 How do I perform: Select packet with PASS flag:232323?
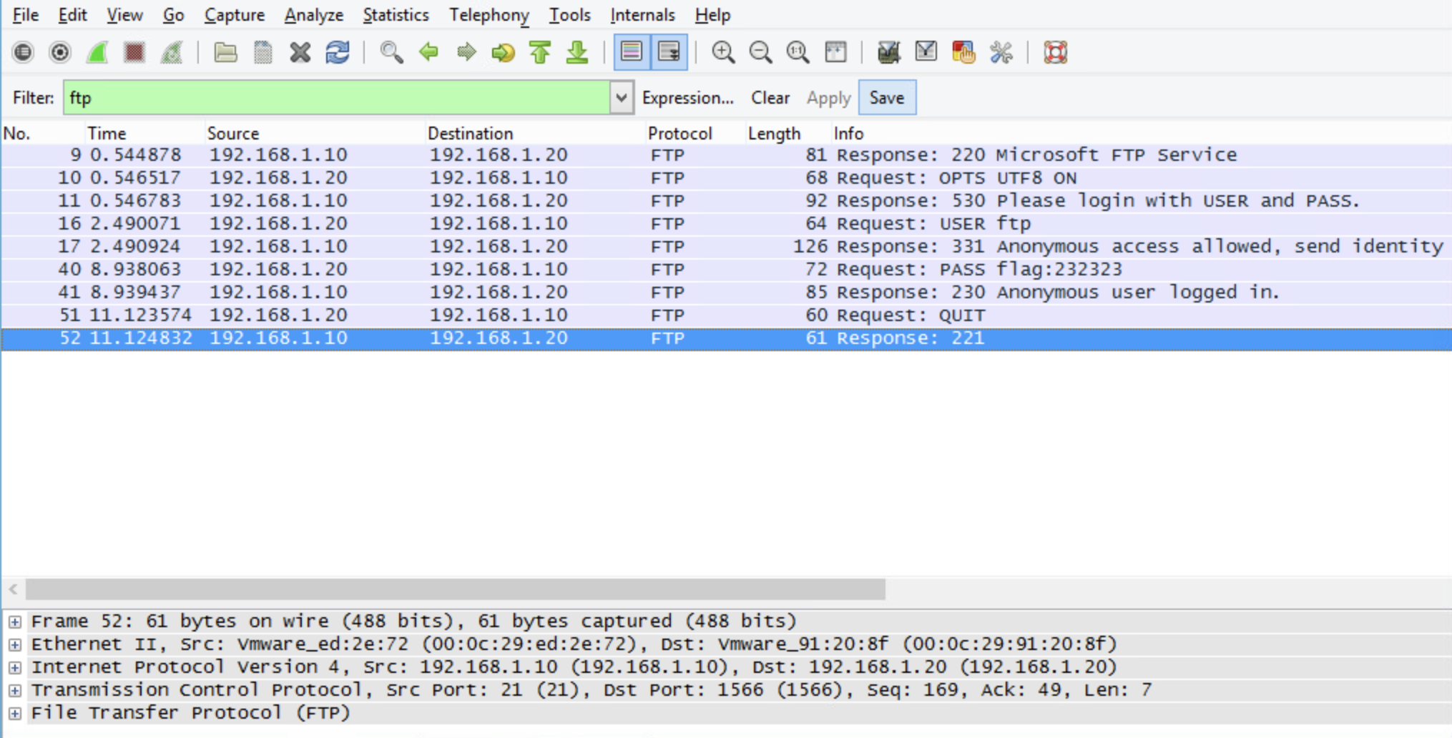pos(726,270)
